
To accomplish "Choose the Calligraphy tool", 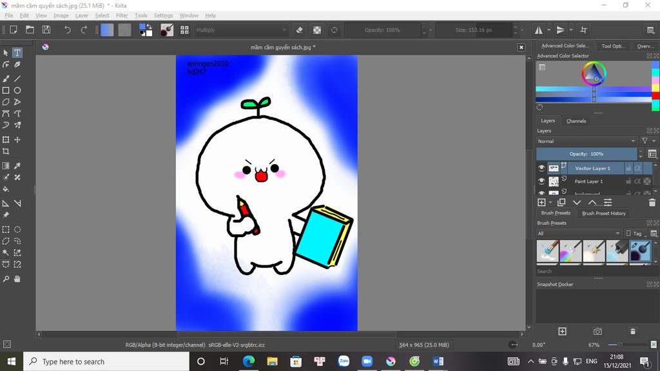I will pos(17,65).
